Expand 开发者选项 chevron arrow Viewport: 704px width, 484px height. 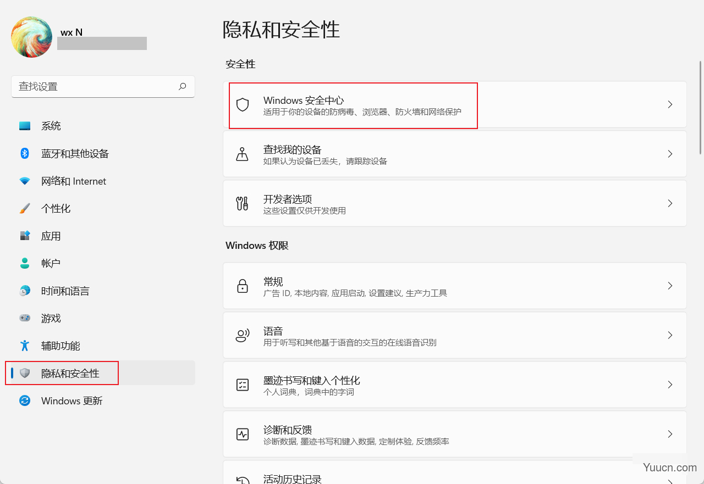coord(670,203)
